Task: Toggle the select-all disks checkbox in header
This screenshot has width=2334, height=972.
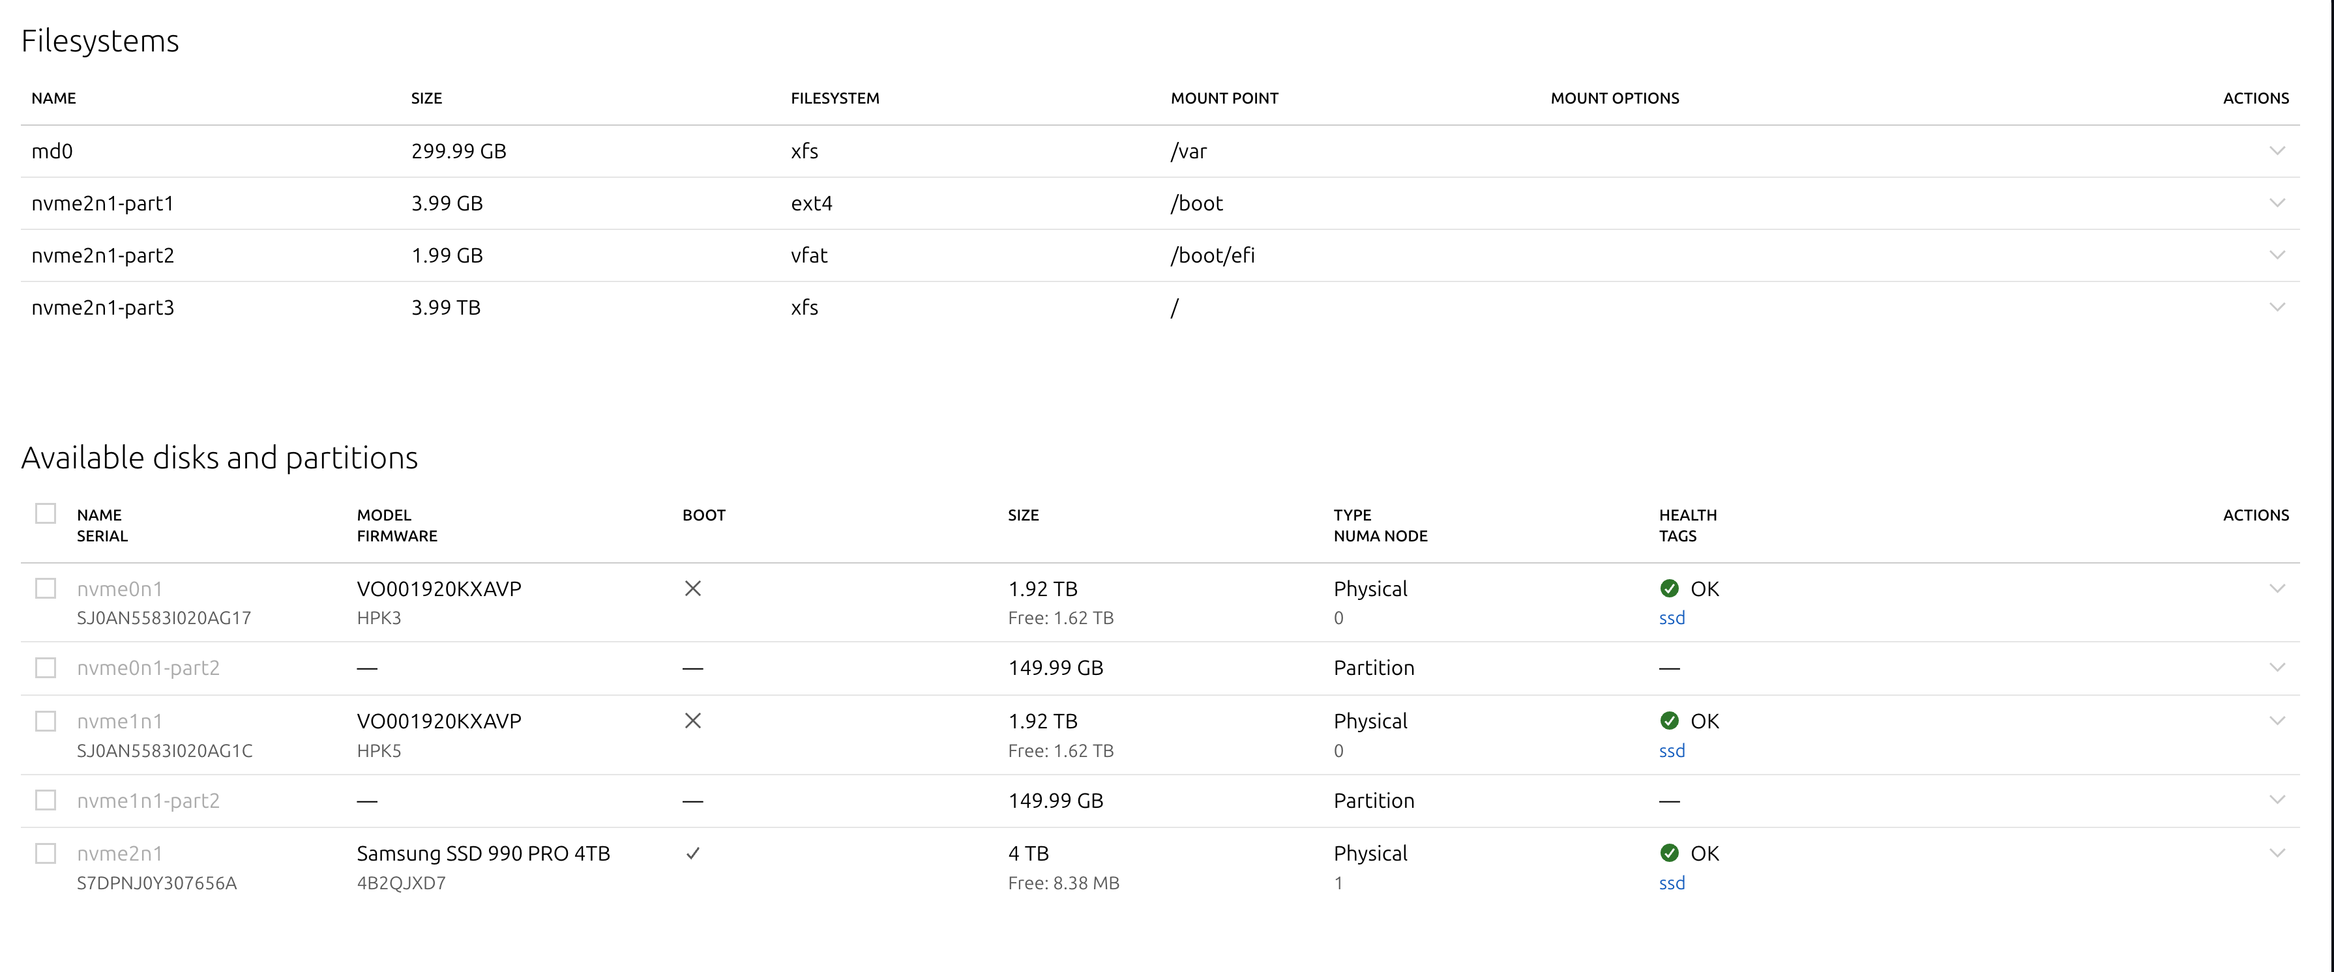Action: click(x=45, y=514)
